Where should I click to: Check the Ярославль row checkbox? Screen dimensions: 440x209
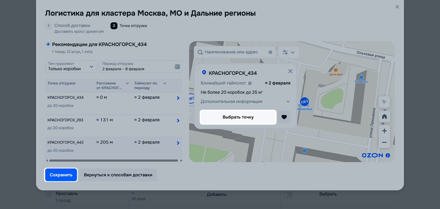tap(48, 194)
